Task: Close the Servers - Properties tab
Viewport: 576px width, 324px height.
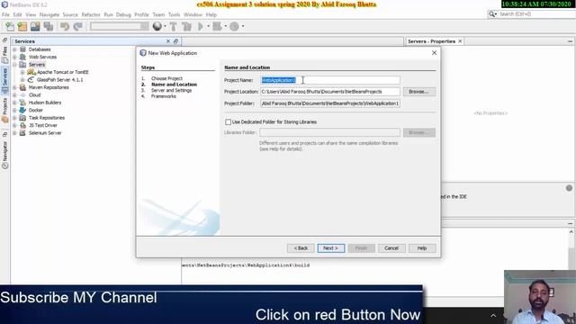Action: 460,41
